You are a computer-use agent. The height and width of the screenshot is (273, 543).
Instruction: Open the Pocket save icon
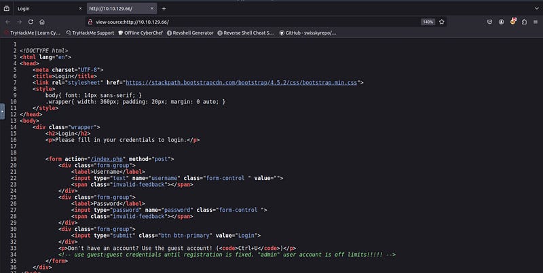coord(491,22)
